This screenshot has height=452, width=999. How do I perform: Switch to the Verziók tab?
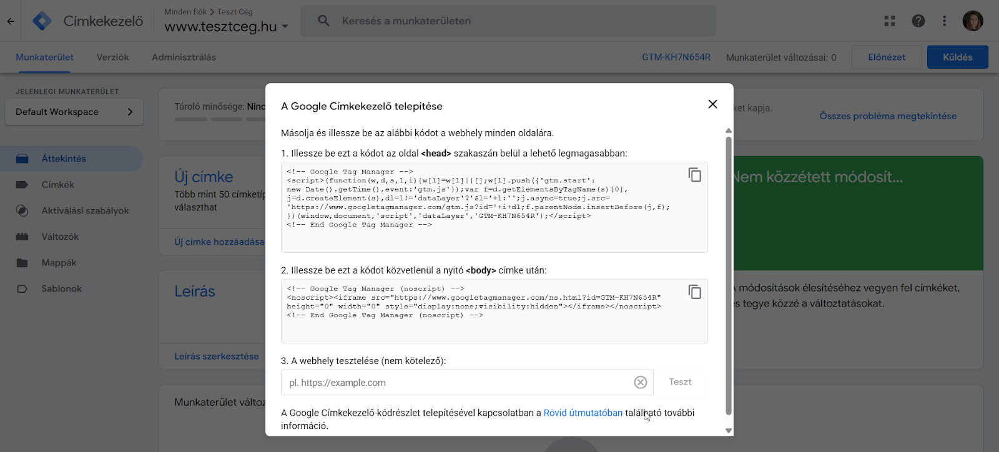(x=112, y=57)
